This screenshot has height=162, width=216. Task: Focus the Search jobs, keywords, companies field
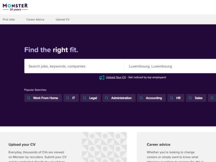pos(74,66)
